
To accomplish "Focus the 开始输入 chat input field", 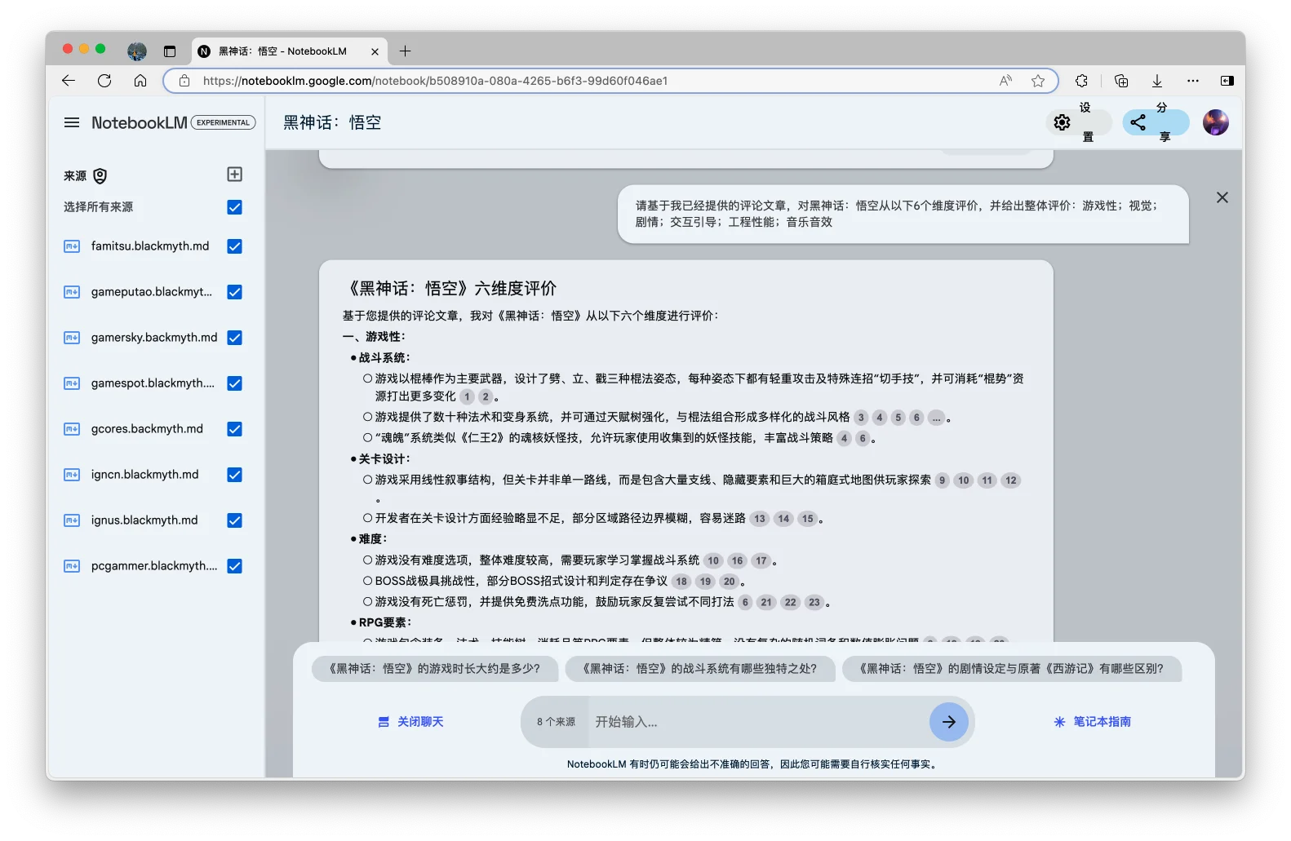I will (x=756, y=722).
